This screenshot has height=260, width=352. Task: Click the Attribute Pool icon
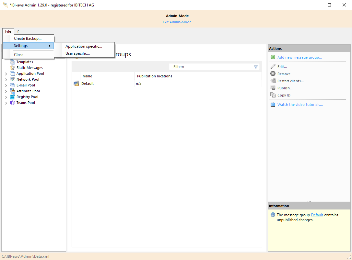(12, 91)
